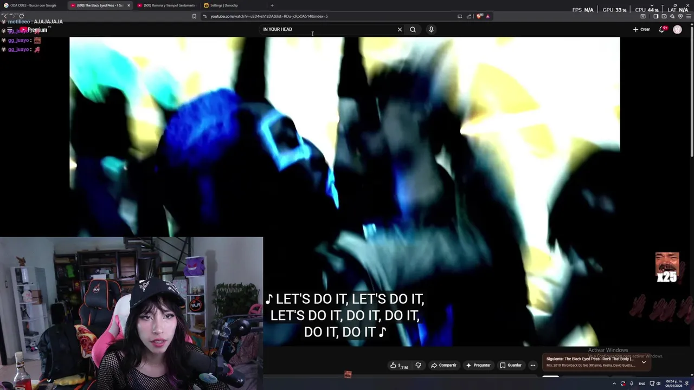Image resolution: width=694 pixels, height=390 pixels.
Task: Click the share page icon in address bar
Action: point(469,16)
